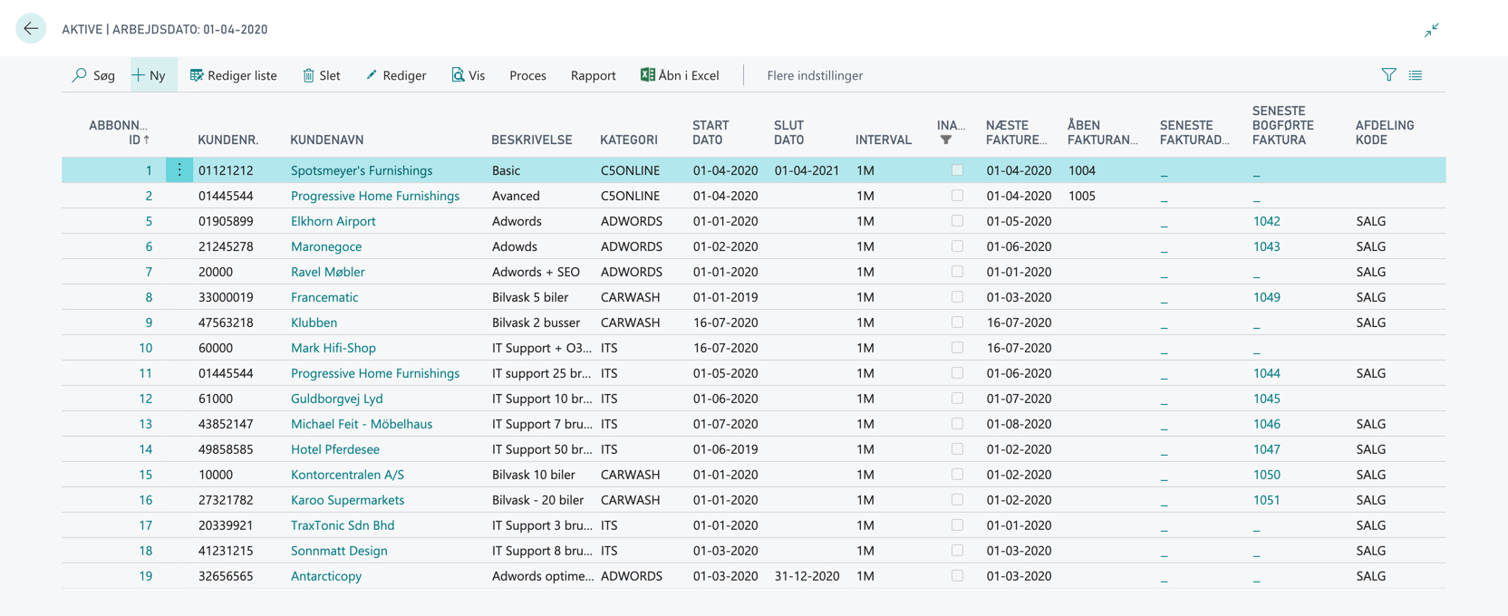Open customer Maronegoce link

[326, 246]
